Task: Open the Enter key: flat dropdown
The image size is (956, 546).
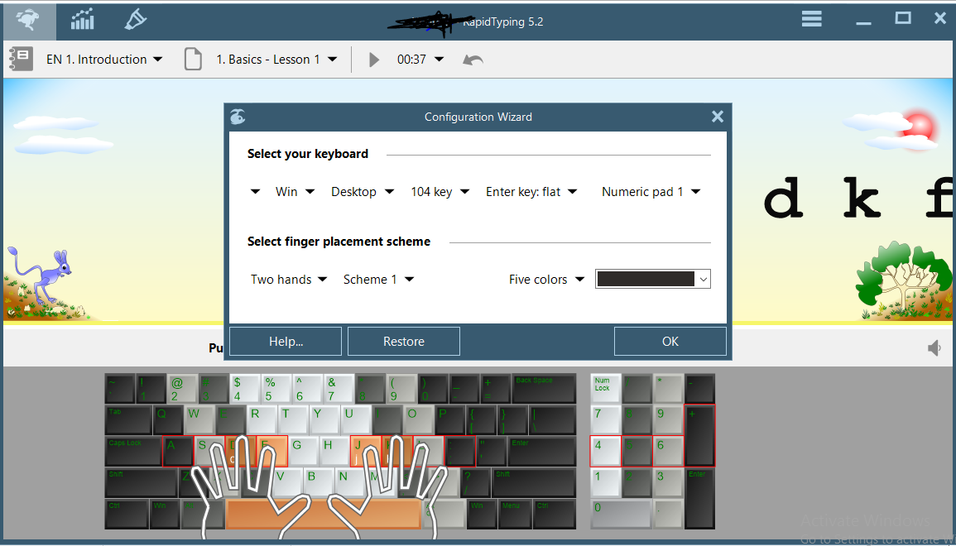Action: coord(531,192)
